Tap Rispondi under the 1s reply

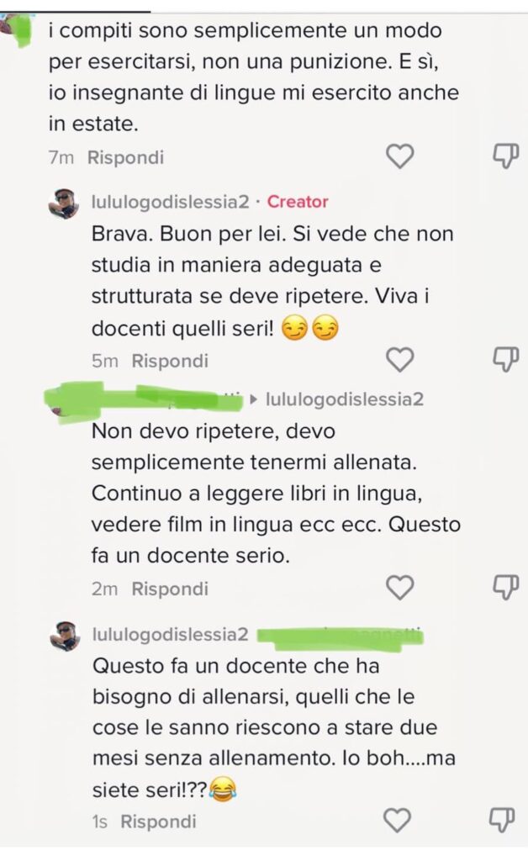pos(158,821)
